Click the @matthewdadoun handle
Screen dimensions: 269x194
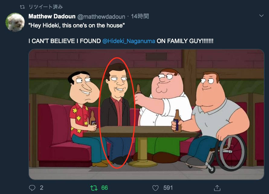tap(101, 17)
